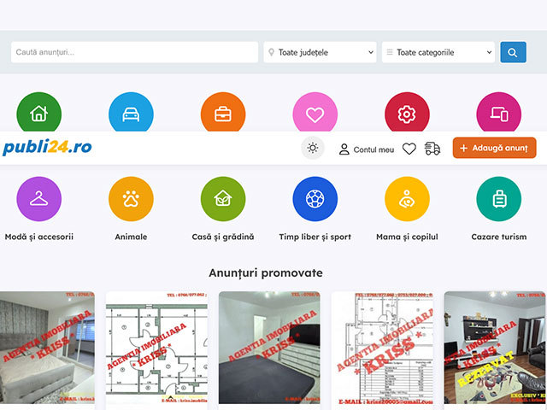Expand the Toate județele dropdown
547x410 pixels.
pos(321,52)
